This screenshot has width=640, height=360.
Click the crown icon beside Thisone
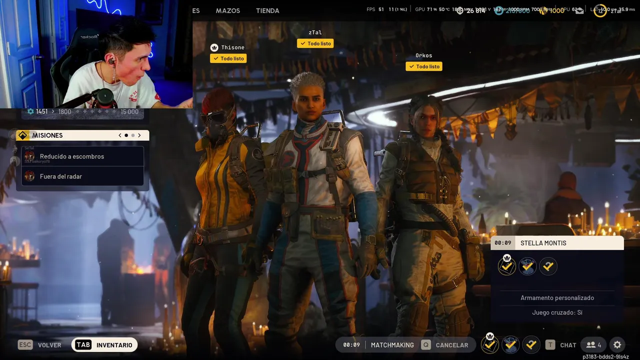point(214,47)
